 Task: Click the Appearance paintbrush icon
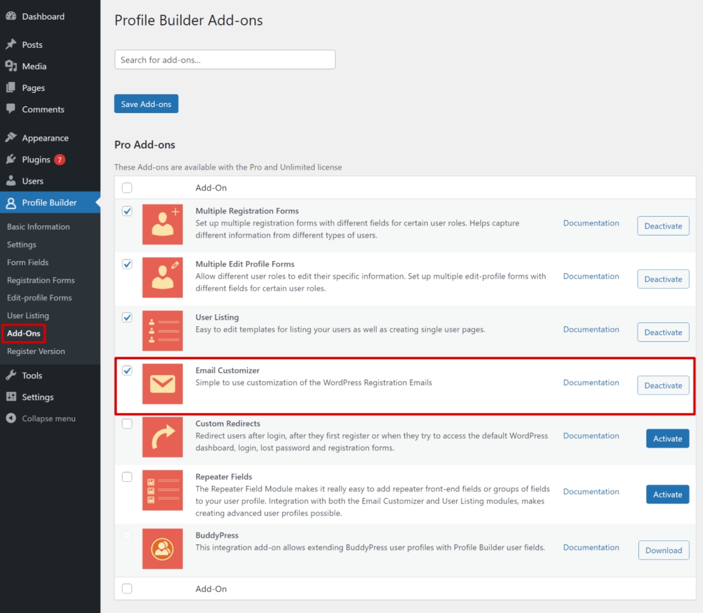11,138
